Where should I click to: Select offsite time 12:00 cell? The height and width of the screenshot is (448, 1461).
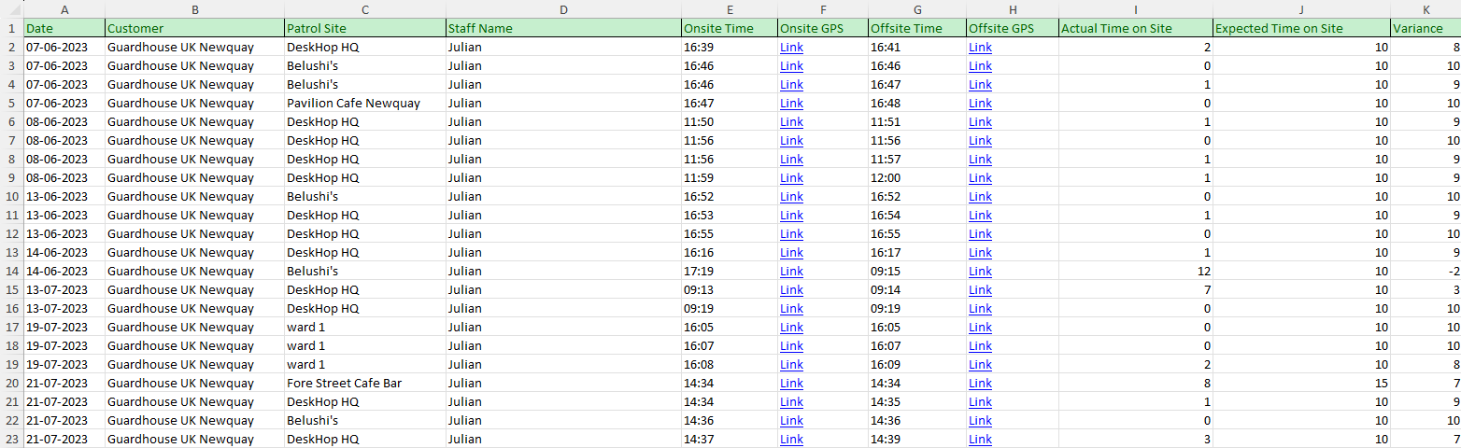(916, 178)
